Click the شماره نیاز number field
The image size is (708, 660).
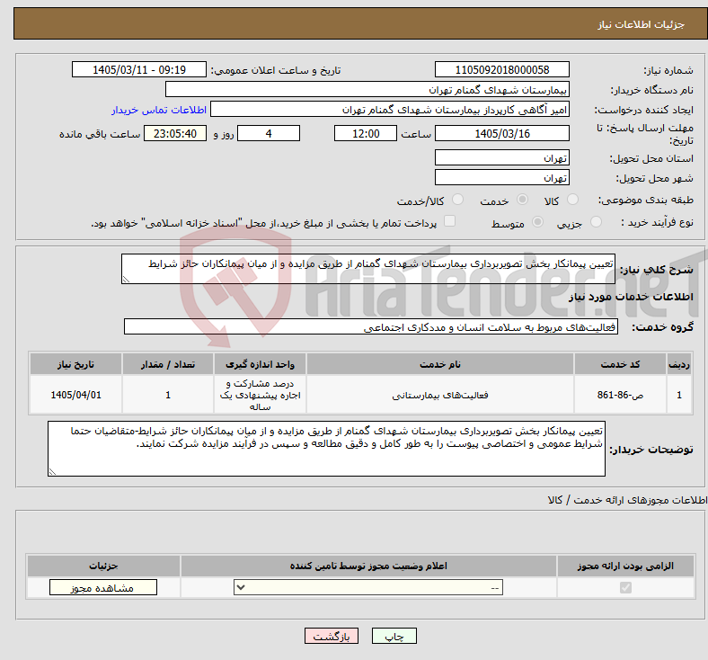[501, 69]
